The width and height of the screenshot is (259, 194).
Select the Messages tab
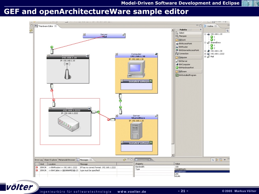click(84, 160)
